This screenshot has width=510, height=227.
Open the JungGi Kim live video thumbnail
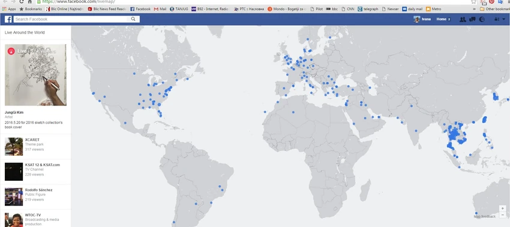35,75
